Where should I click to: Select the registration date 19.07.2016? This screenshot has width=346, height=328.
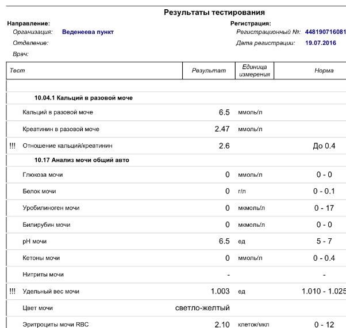coord(321,43)
